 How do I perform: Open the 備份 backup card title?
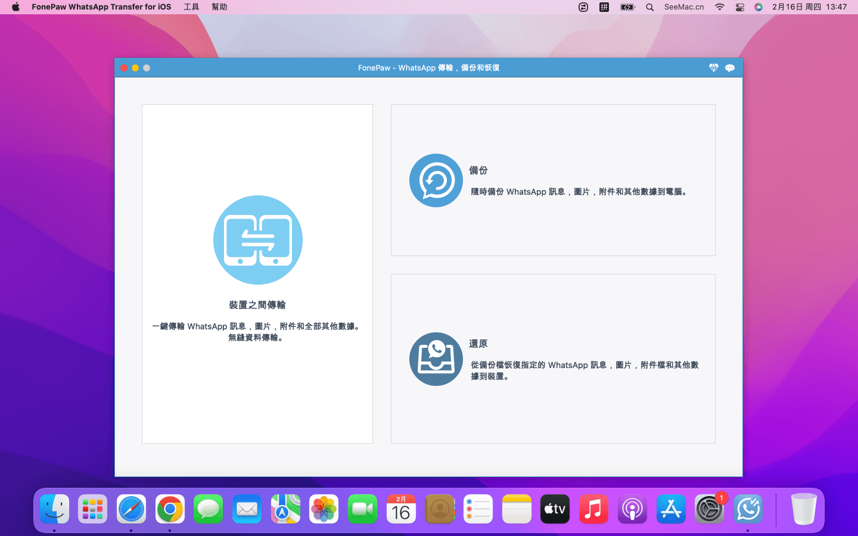click(x=478, y=170)
